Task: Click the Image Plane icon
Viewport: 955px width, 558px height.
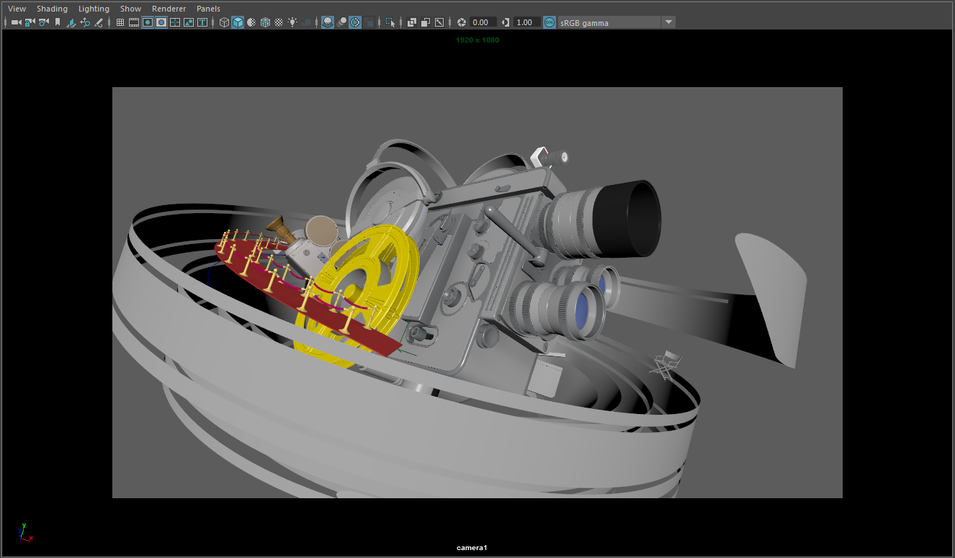Action: point(71,22)
